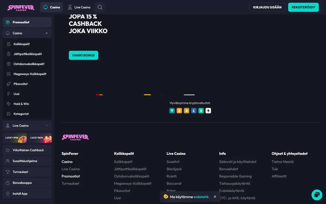
Task: Open Promootiot in the sidebar
Action: pos(27,22)
